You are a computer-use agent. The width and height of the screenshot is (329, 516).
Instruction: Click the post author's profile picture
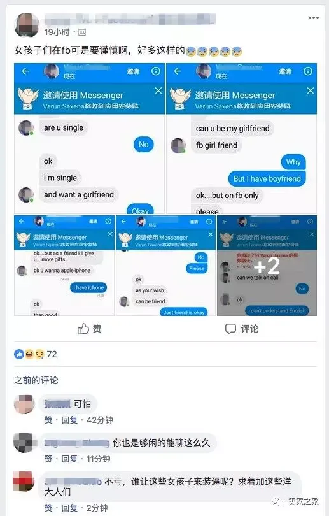pyautogui.click(x=26, y=25)
